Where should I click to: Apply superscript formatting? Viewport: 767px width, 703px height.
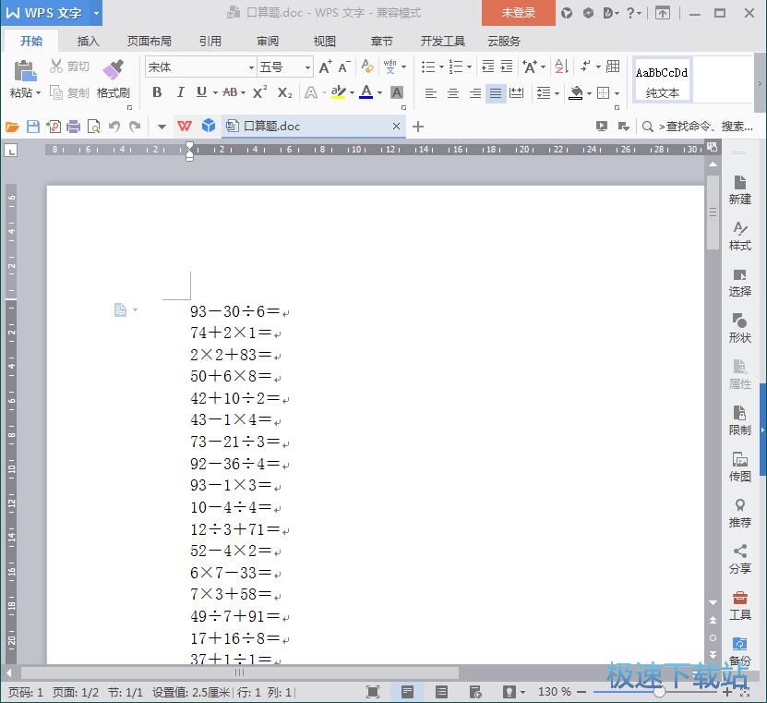259,92
